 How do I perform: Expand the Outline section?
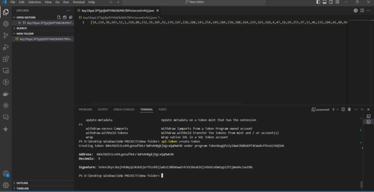22,183
